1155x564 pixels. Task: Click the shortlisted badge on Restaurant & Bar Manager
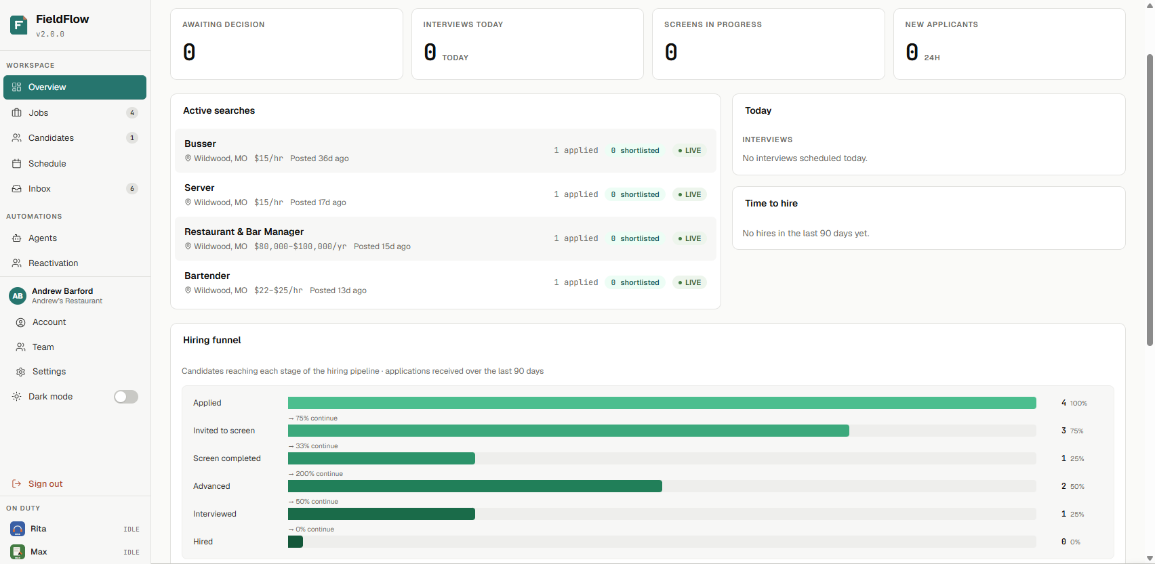coord(635,238)
